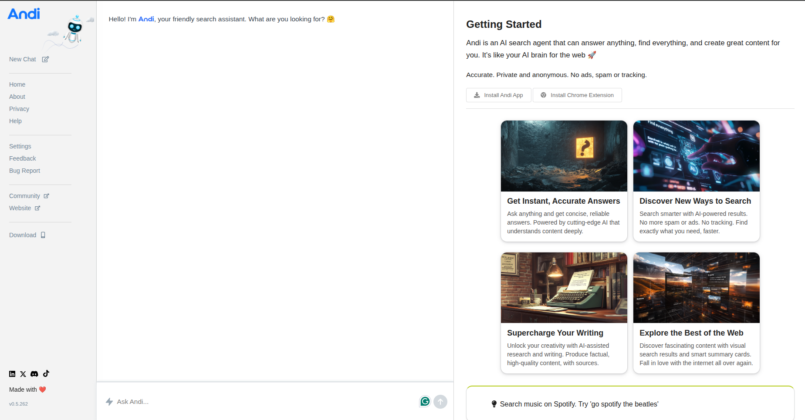Select the Supercharge Your Writing typewriter thumbnail
Image resolution: width=805 pixels, height=420 pixels.
pos(564,288)
